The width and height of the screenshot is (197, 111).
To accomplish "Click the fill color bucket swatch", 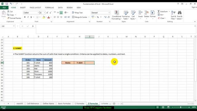I will 44,17.
